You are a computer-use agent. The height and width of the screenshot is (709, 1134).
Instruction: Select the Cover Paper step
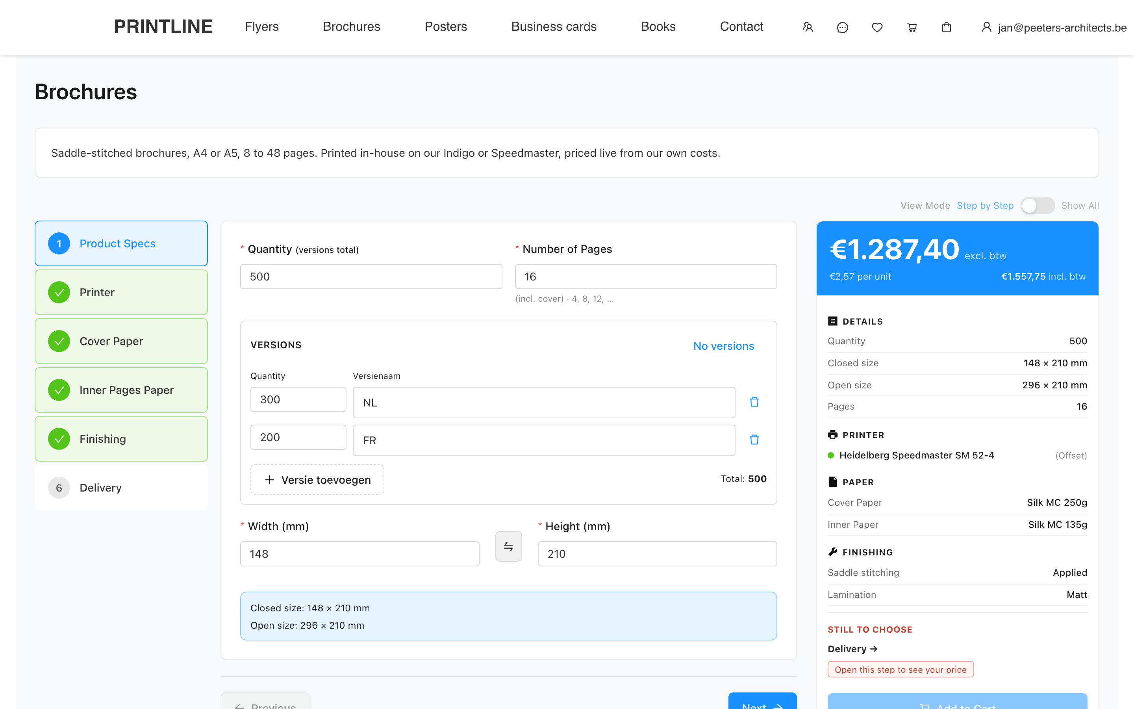121,342
